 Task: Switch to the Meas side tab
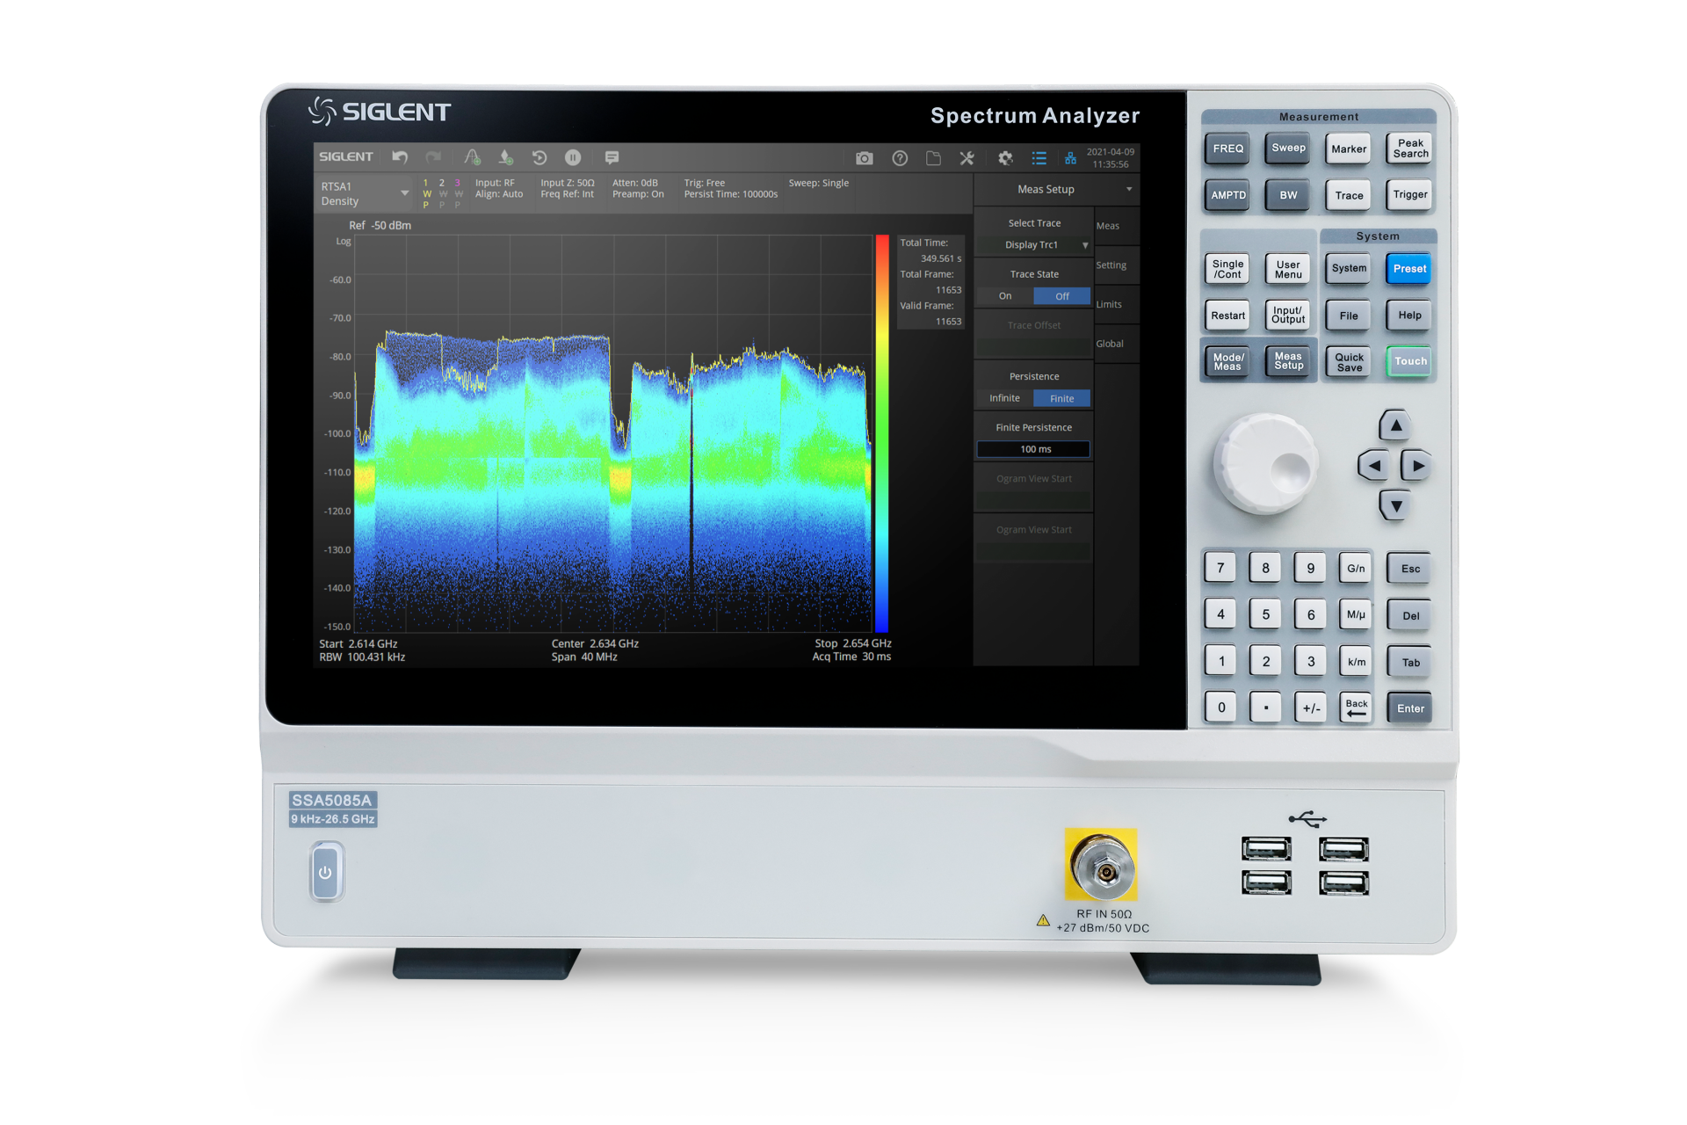(1116, 226)
